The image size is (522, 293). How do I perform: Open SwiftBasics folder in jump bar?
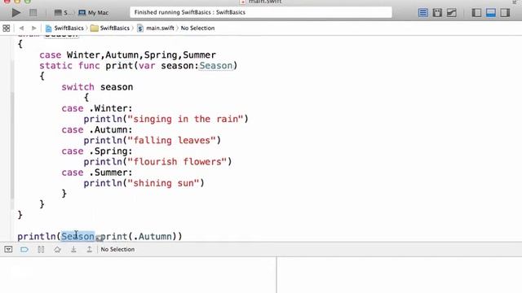pyautogui.click(x=110, y=28)
